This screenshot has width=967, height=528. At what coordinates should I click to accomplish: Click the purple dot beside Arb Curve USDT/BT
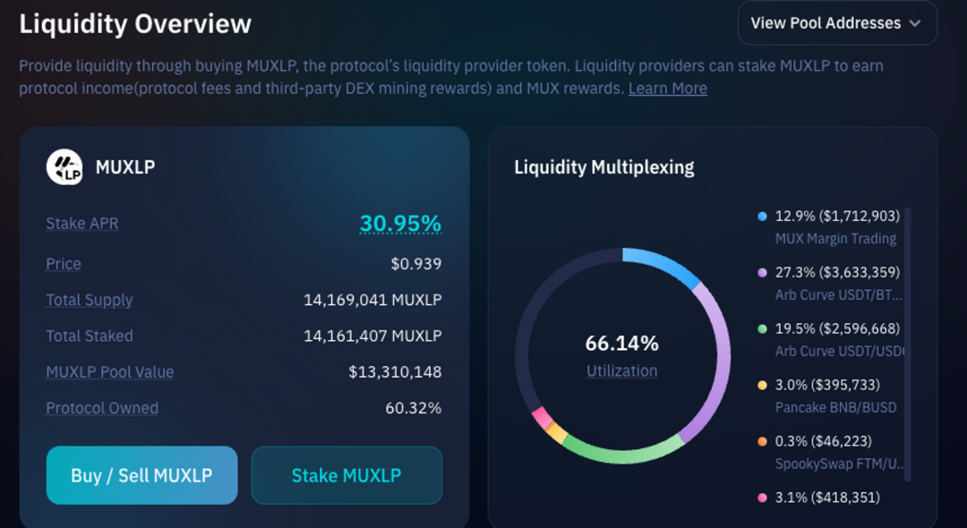pos(760,272)
